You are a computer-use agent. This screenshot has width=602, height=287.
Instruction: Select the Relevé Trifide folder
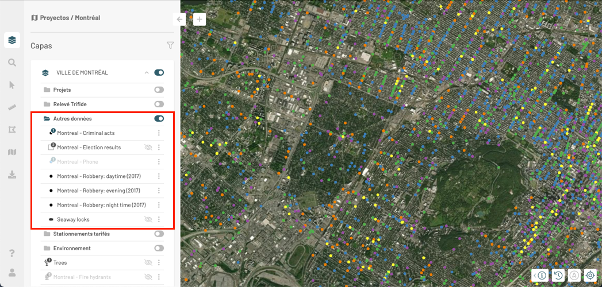70,104
